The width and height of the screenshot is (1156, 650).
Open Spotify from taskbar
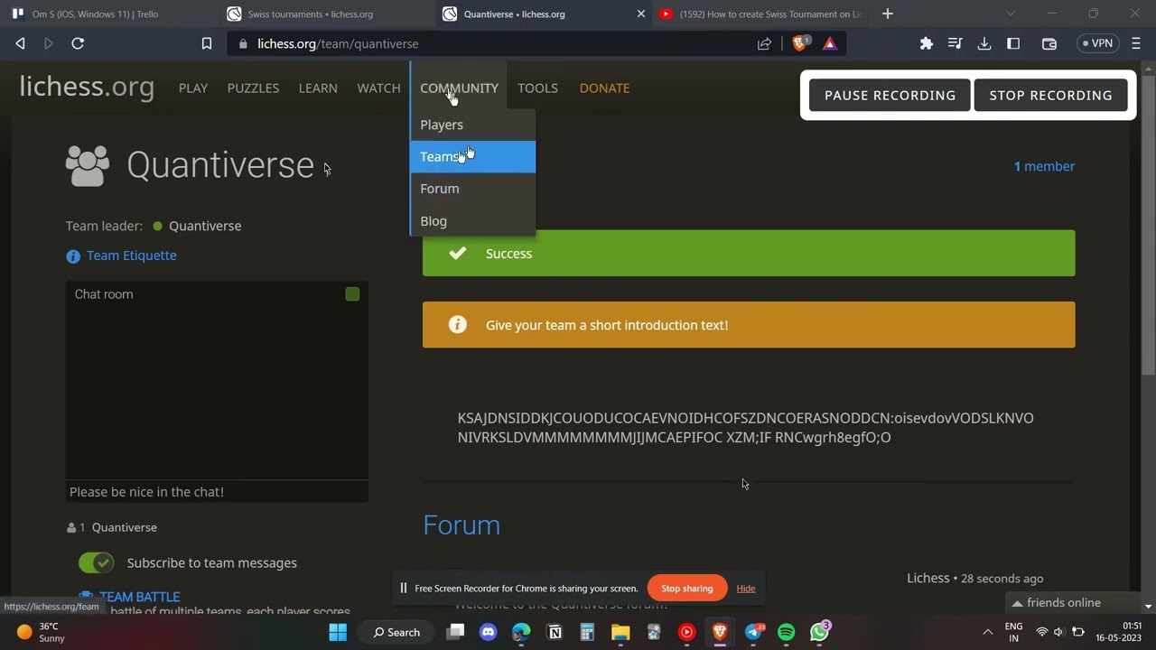tap(786, 632)
